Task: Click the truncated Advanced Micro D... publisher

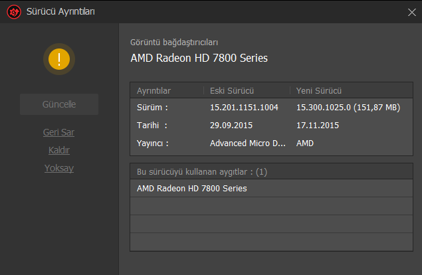Action: tap(248, 143)
